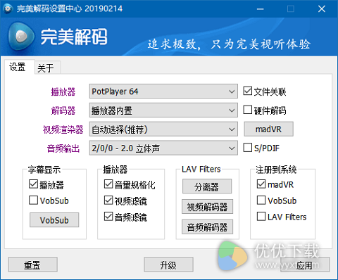Image resolution: width=338 pixels, height=280 pixels.
Task: Click the VobSub button in 字幕显示 group
Action: click(x=54, y=220)
